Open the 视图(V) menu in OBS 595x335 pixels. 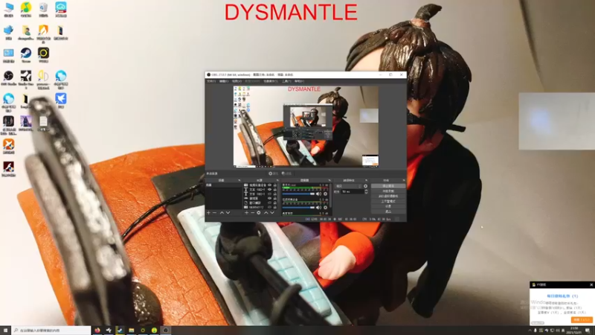pos(237,81)
